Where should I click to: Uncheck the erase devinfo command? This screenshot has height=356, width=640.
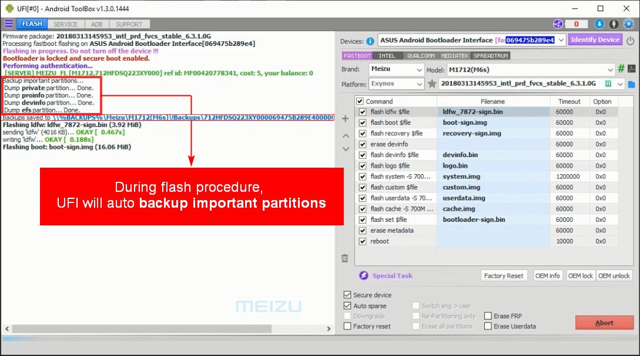[x=363, y=144]
